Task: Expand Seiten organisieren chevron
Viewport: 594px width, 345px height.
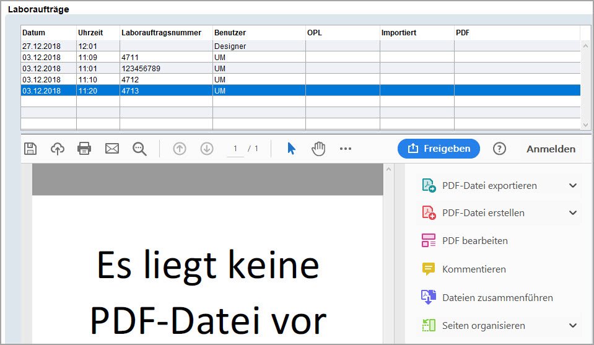Action: tap(573, 326)
